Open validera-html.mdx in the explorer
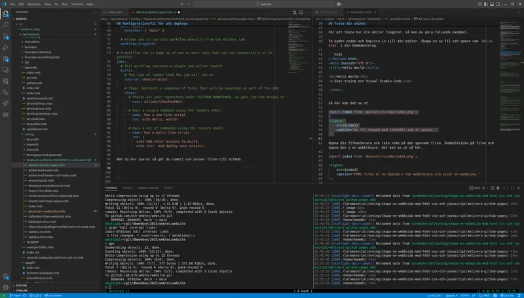Viewport: 524px width, 298px height. 41,237
